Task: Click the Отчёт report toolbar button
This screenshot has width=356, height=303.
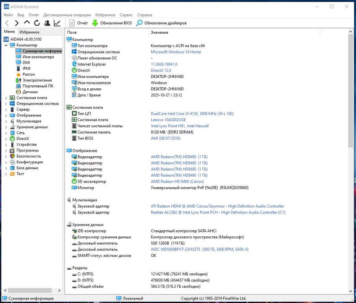Action: pyautogui.click(x=78, y=23)
